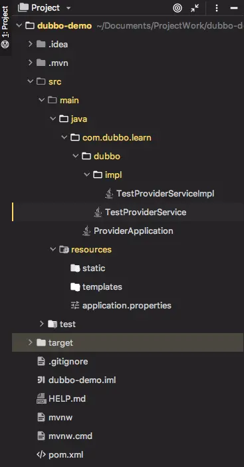
Task: Collapse the src folder
Action: pos(30,81)
